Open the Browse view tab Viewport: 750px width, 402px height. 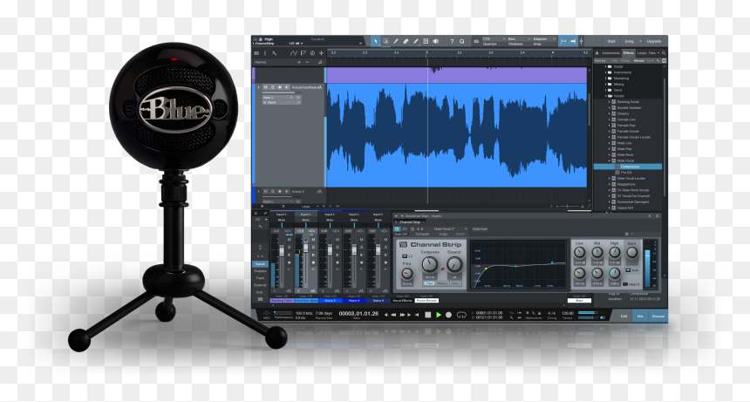pyautogui.click(x=658, y=317)
